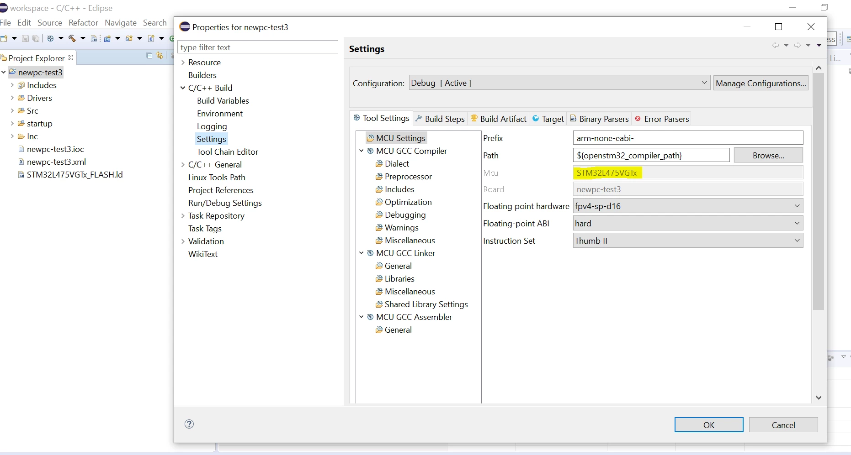Open Floating point hardware dropdown
Viewport: 851px width, 455px height.
coord(688,206)
